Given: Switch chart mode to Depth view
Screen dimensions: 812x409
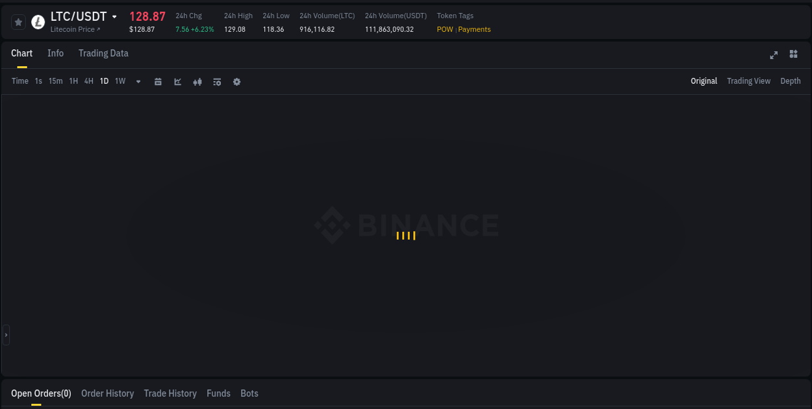Looking at the screenshot, I should pos(790,81).
